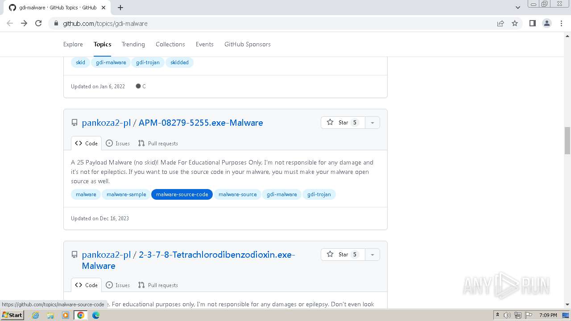The width and height of the screenshot is (571, 321).
Task: Click the gdi-malware tag beside skid
Action: click(111, 62)
